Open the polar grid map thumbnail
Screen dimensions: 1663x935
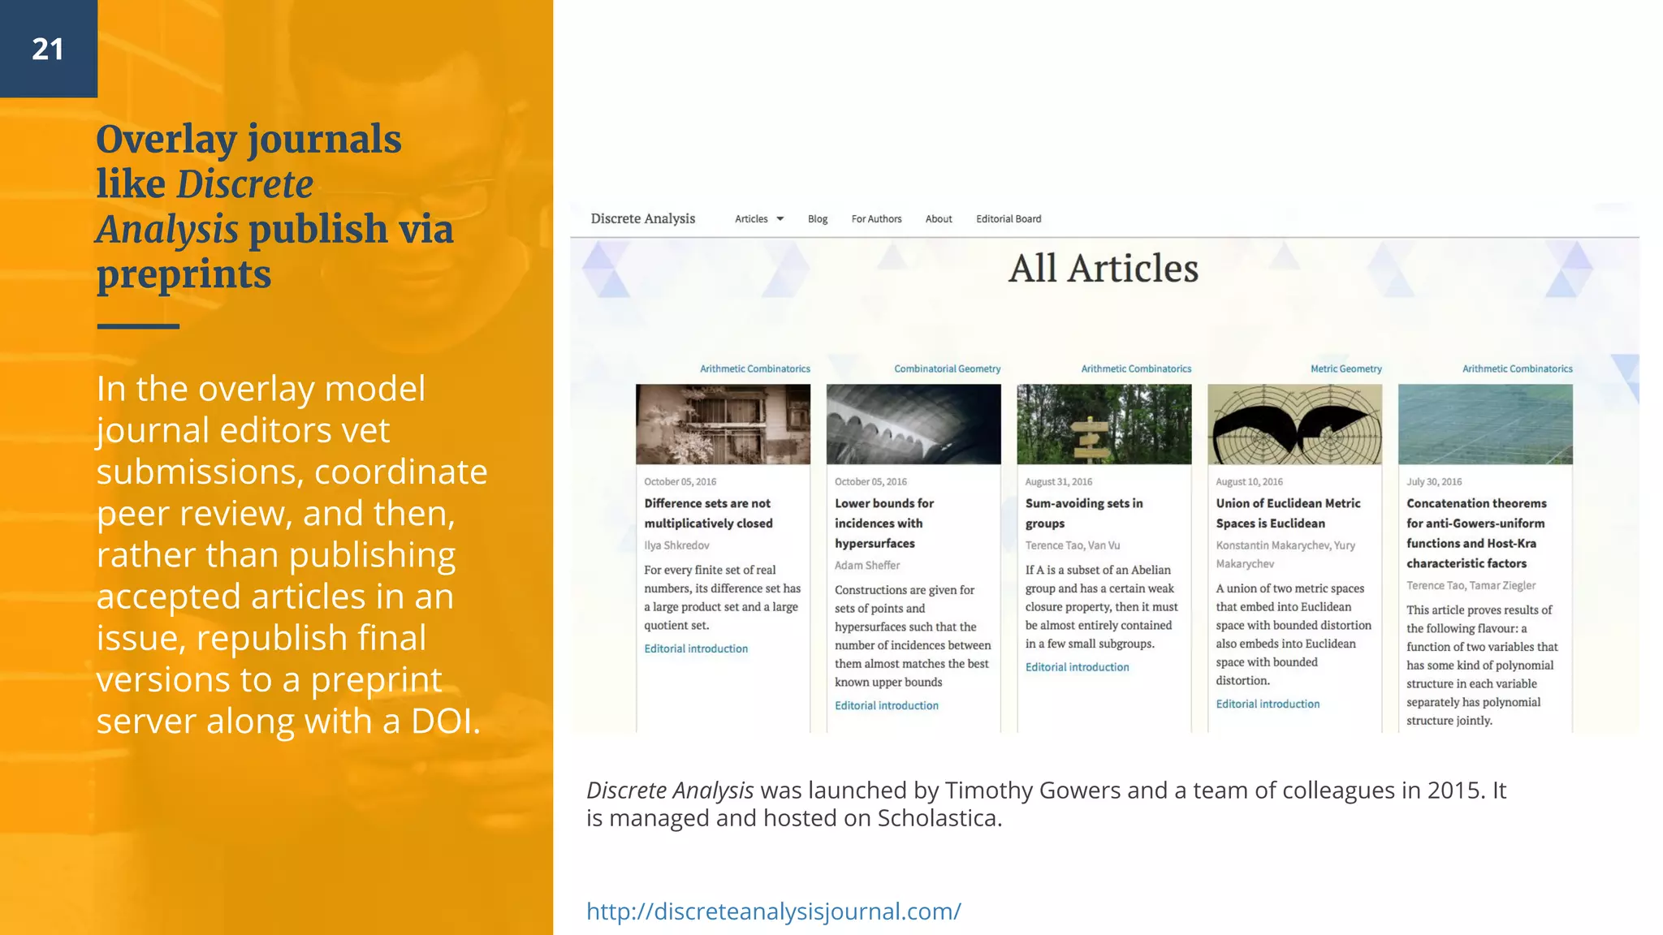click(1295, 424)
